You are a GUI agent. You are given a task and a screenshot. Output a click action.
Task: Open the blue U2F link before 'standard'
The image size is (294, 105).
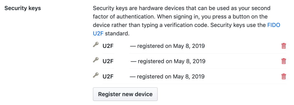point(98,34)
